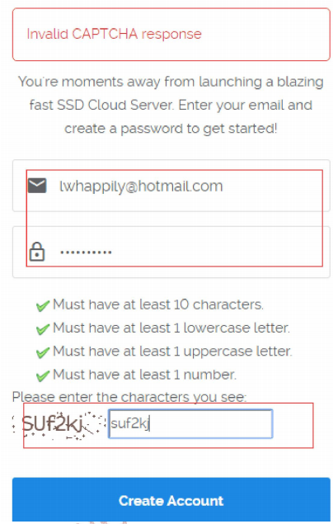This screenshot has width=333, height=524.
Task: Select the 'Must have at least 10 characters' text
Action: click(x=157, y=304)
